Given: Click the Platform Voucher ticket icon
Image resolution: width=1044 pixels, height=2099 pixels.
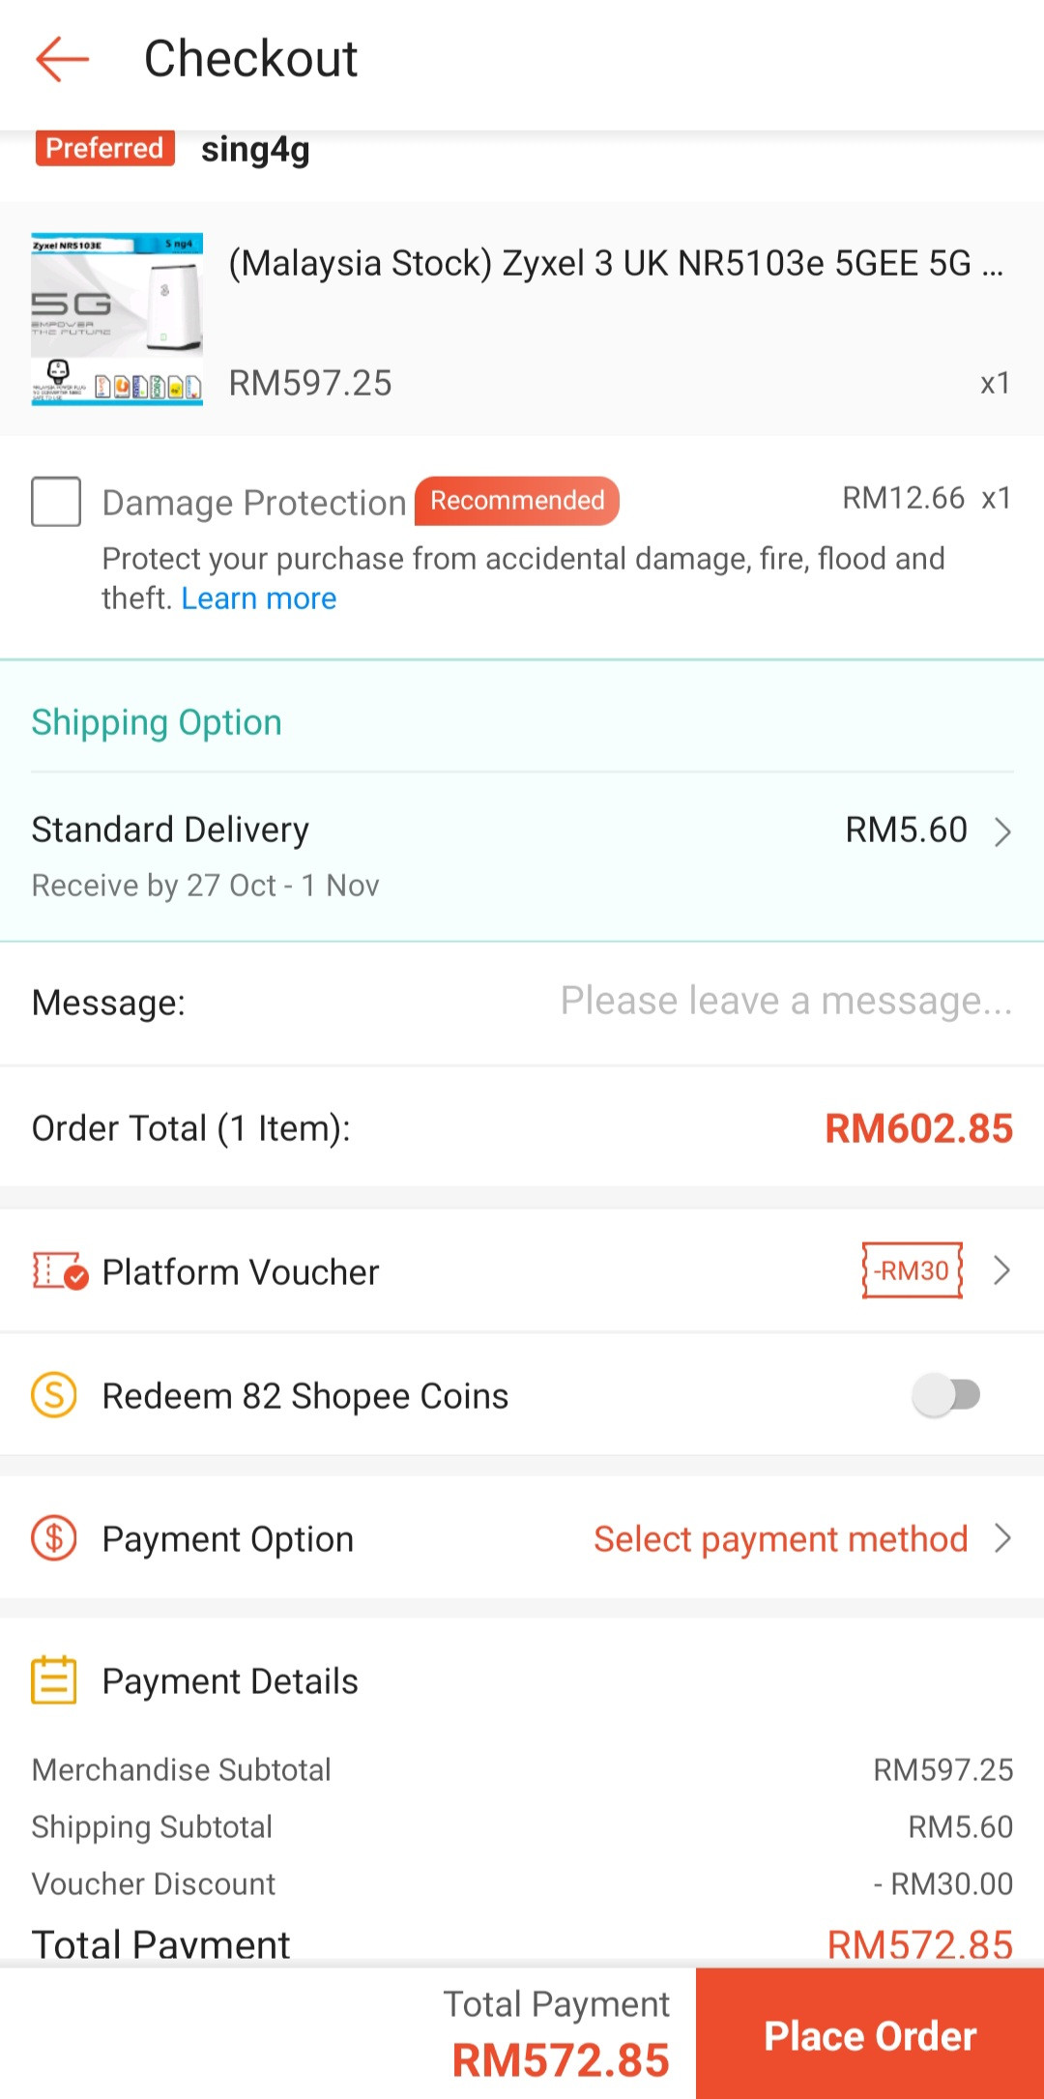Looking at the screenshot, I should coord(60,1271).
